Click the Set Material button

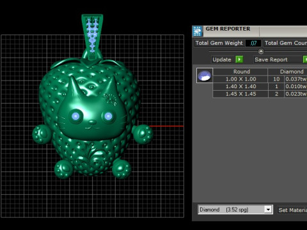[x=292, y=210]
